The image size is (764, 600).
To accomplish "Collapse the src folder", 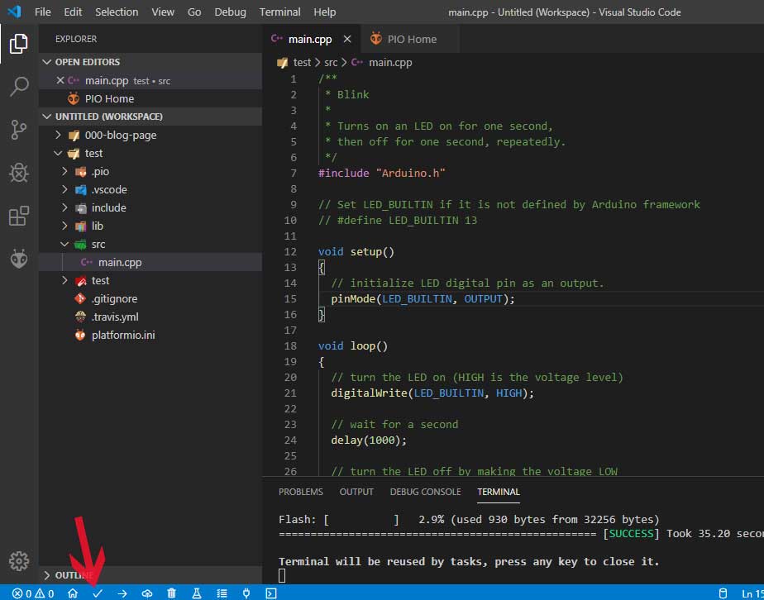I will tap(63, 244).
